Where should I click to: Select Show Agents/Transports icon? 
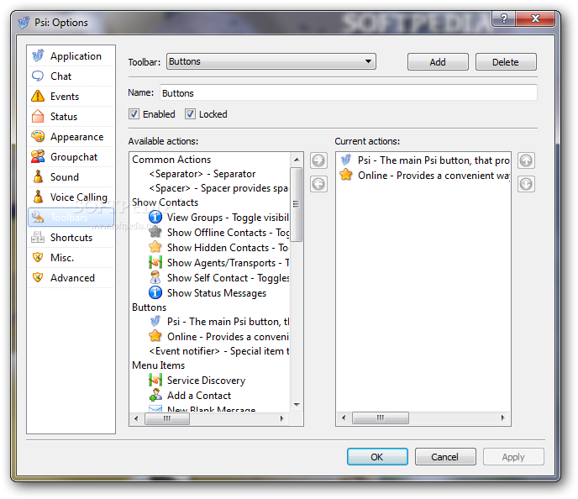click(x=155, y=262)
